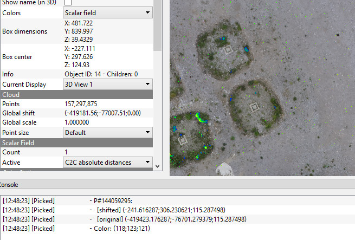Open the Colors dropdown showing Scalar field
The width and height of the screenshot is (355, 240).
(107, 12)
